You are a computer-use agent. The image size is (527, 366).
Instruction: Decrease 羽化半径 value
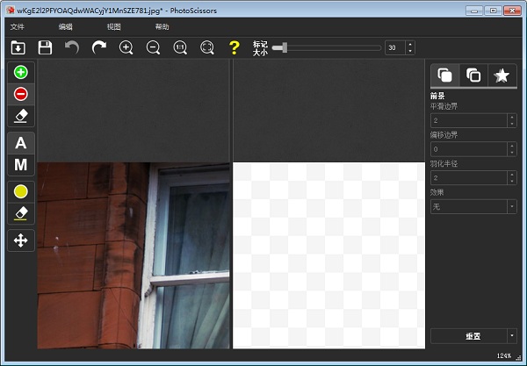coord(512,182)
